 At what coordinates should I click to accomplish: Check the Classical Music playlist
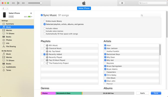(44, 48)
